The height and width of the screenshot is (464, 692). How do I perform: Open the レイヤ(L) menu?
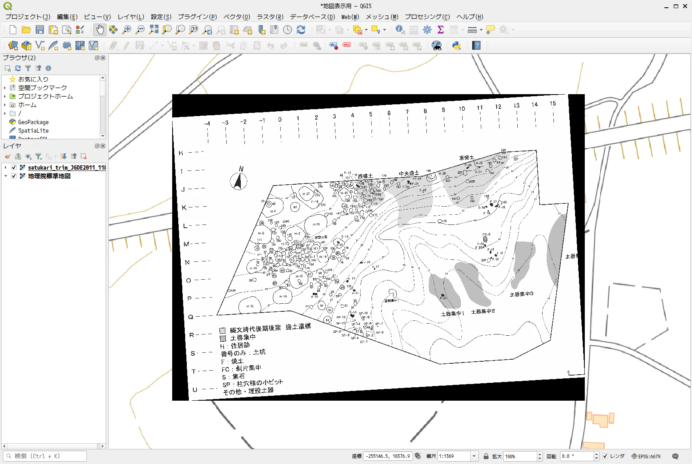131,17
